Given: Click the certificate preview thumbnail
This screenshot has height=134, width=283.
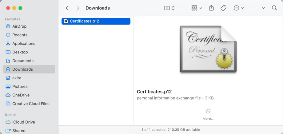Looking at the screenshot, I should pos(208,49).
